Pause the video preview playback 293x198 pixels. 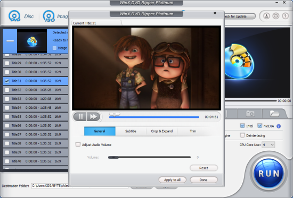tap(80, 117)
